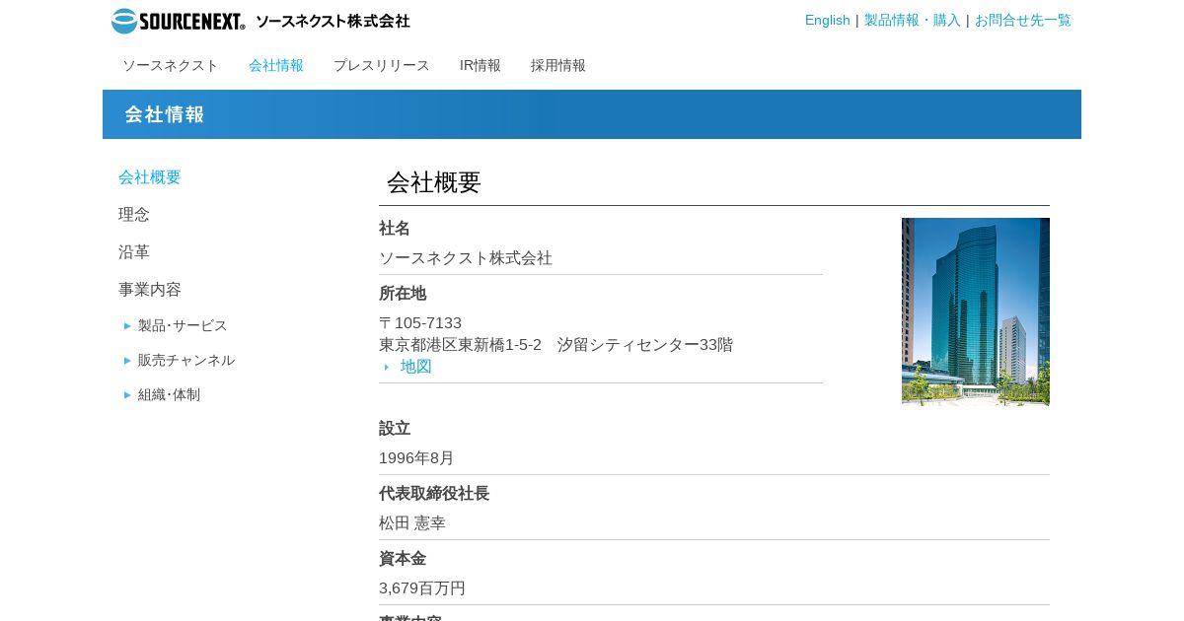
Task: Click the capital value 3,679百万円
Action: click(x=422, y=588)
